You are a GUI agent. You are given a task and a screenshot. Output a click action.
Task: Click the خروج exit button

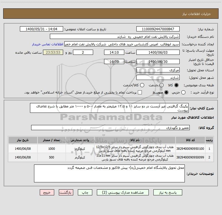pos(47,192)
